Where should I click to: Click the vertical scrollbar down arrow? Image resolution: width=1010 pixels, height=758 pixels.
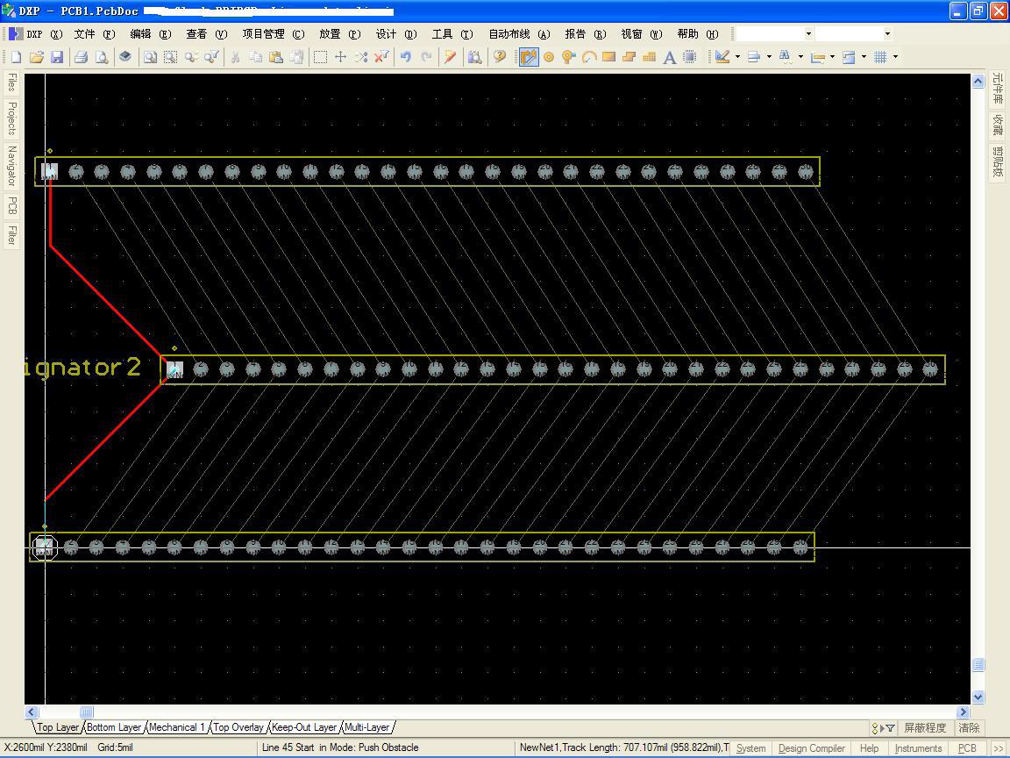pyautogui.click(x=978, y=697)
